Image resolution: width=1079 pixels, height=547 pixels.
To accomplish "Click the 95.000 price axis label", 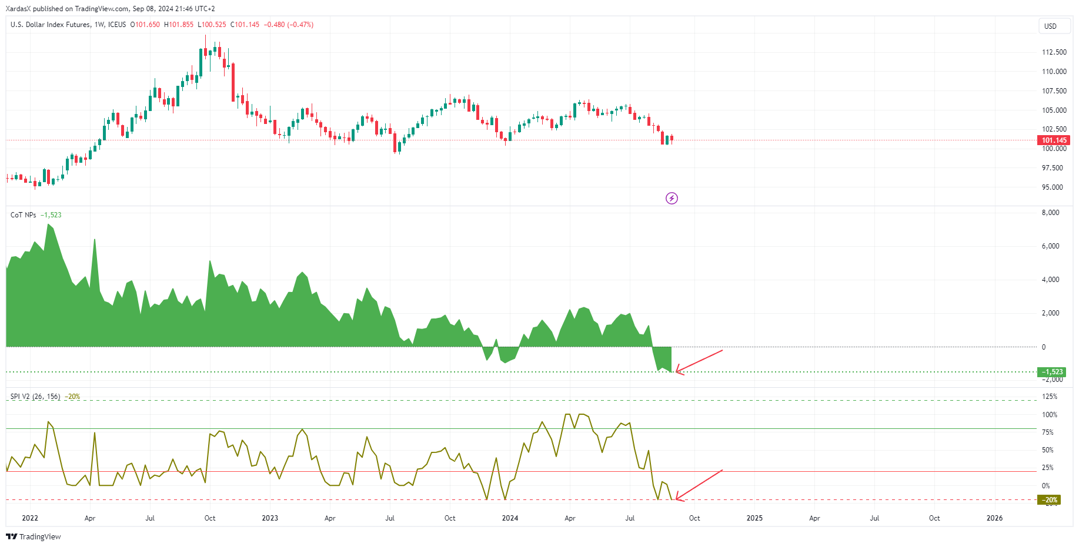I will [x=1053, y=187].
